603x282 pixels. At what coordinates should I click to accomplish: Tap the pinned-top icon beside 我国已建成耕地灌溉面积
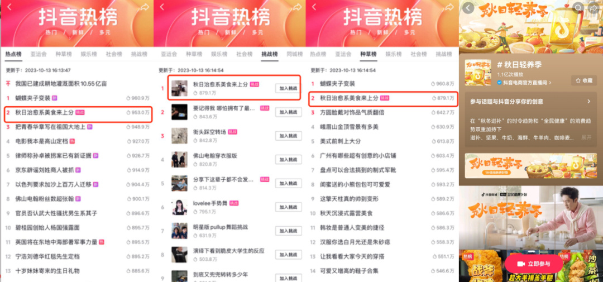[8, 84]
